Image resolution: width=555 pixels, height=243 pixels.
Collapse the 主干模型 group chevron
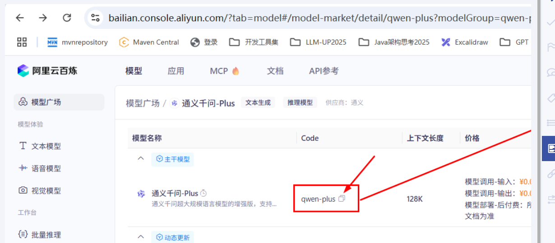point(141,158)
